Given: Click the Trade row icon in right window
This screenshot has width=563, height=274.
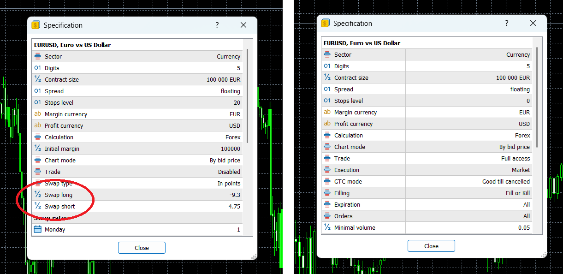Looking at the screenshot, I should tap(327, 158).
